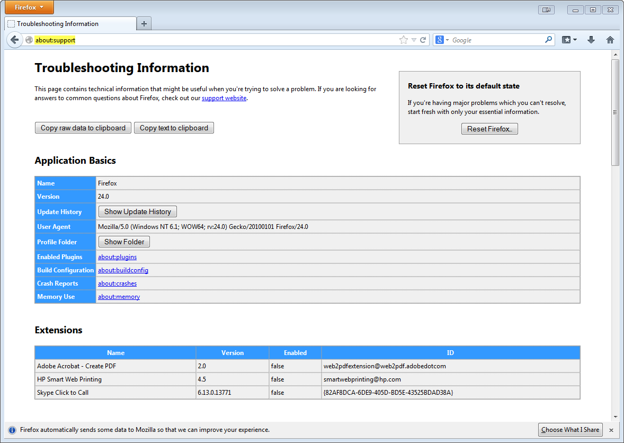Open the about:plugins link

click(118, 257)
